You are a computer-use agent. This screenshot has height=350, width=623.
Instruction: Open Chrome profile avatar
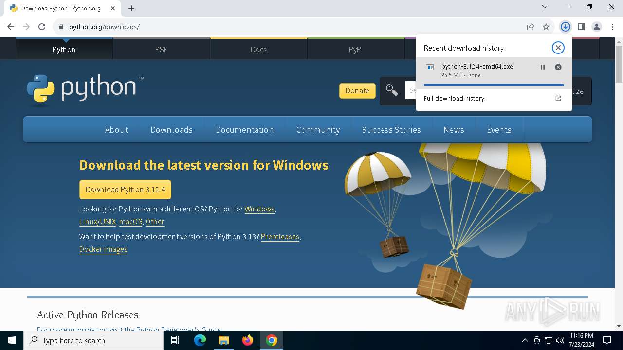tap(597, 27)
